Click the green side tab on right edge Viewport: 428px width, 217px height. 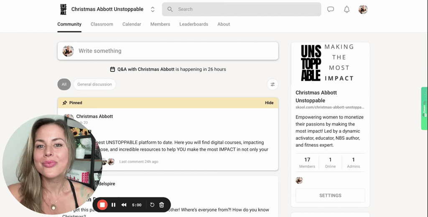click(425, 108)
